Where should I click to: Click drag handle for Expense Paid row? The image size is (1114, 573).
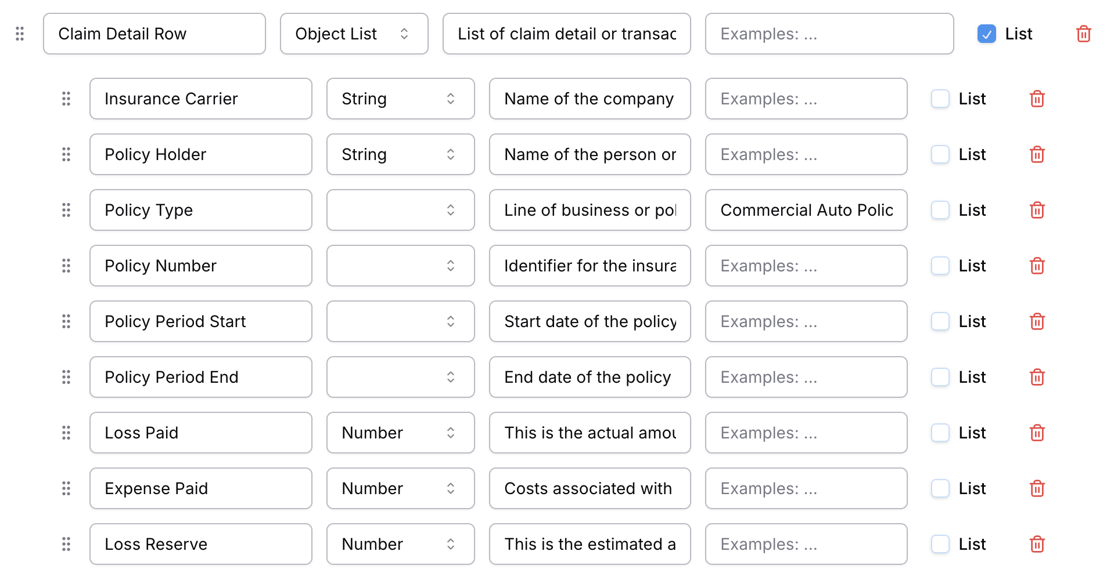(x=66, y=488)
